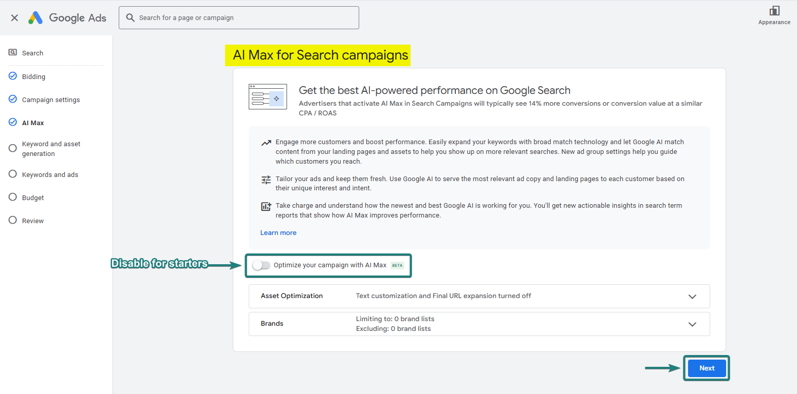Click the chart insights icon beside Take charge

click(x=266, y=207)
